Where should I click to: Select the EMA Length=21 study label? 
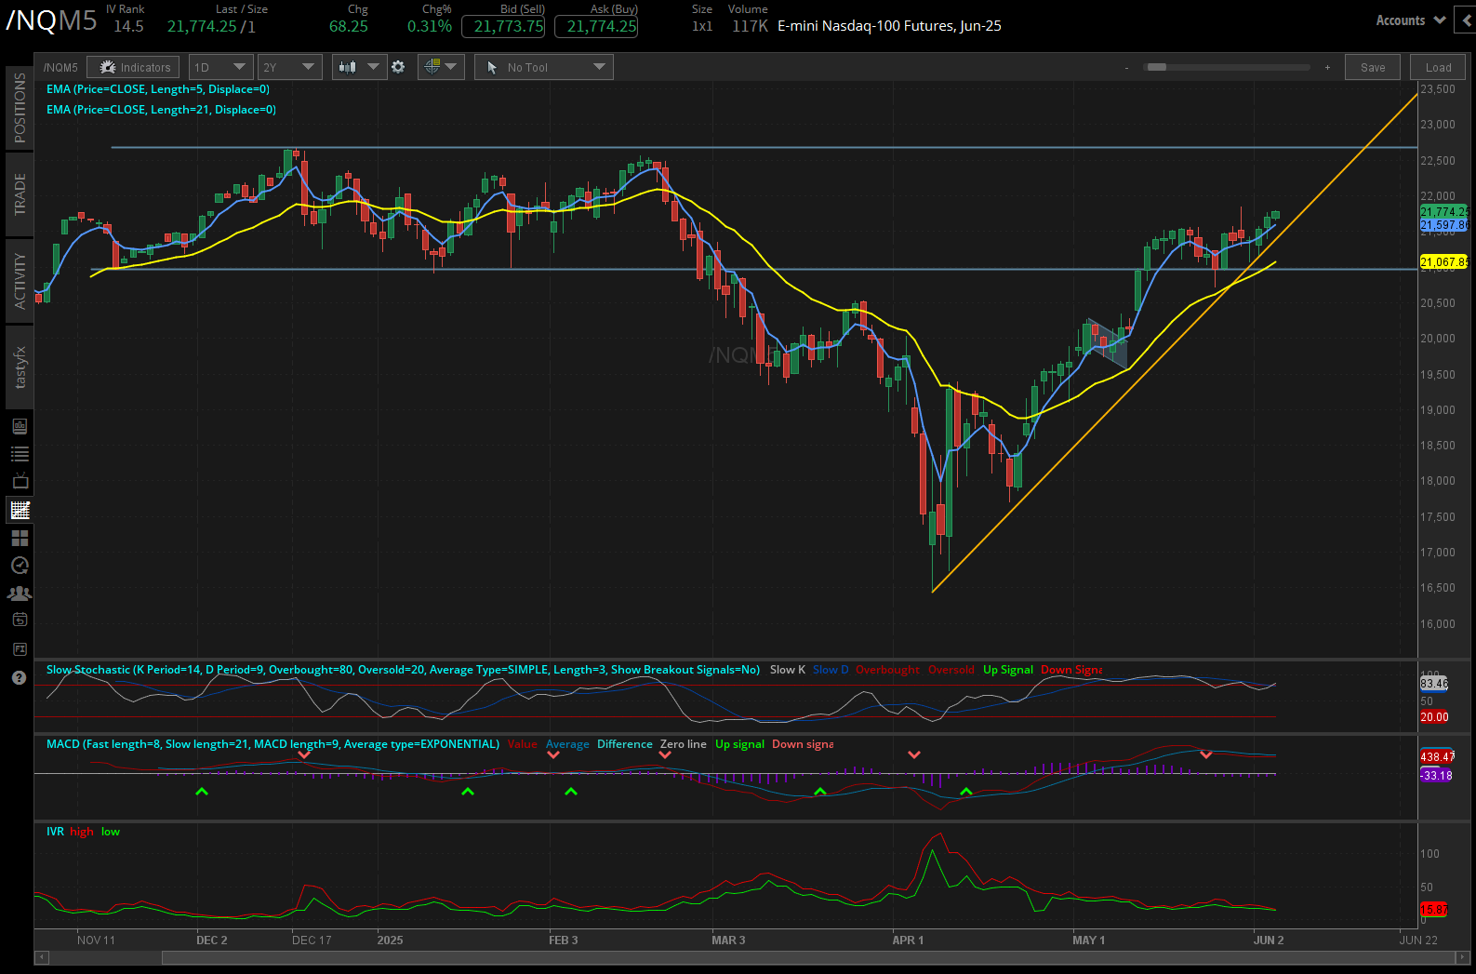coord(161,110)
